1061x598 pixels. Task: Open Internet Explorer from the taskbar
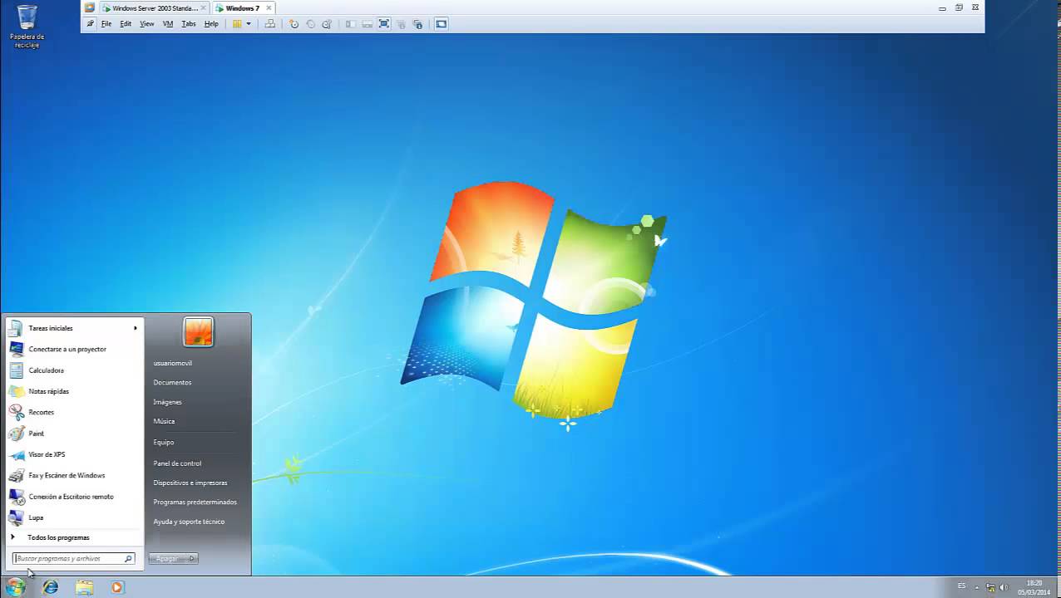tap(51, 587)
